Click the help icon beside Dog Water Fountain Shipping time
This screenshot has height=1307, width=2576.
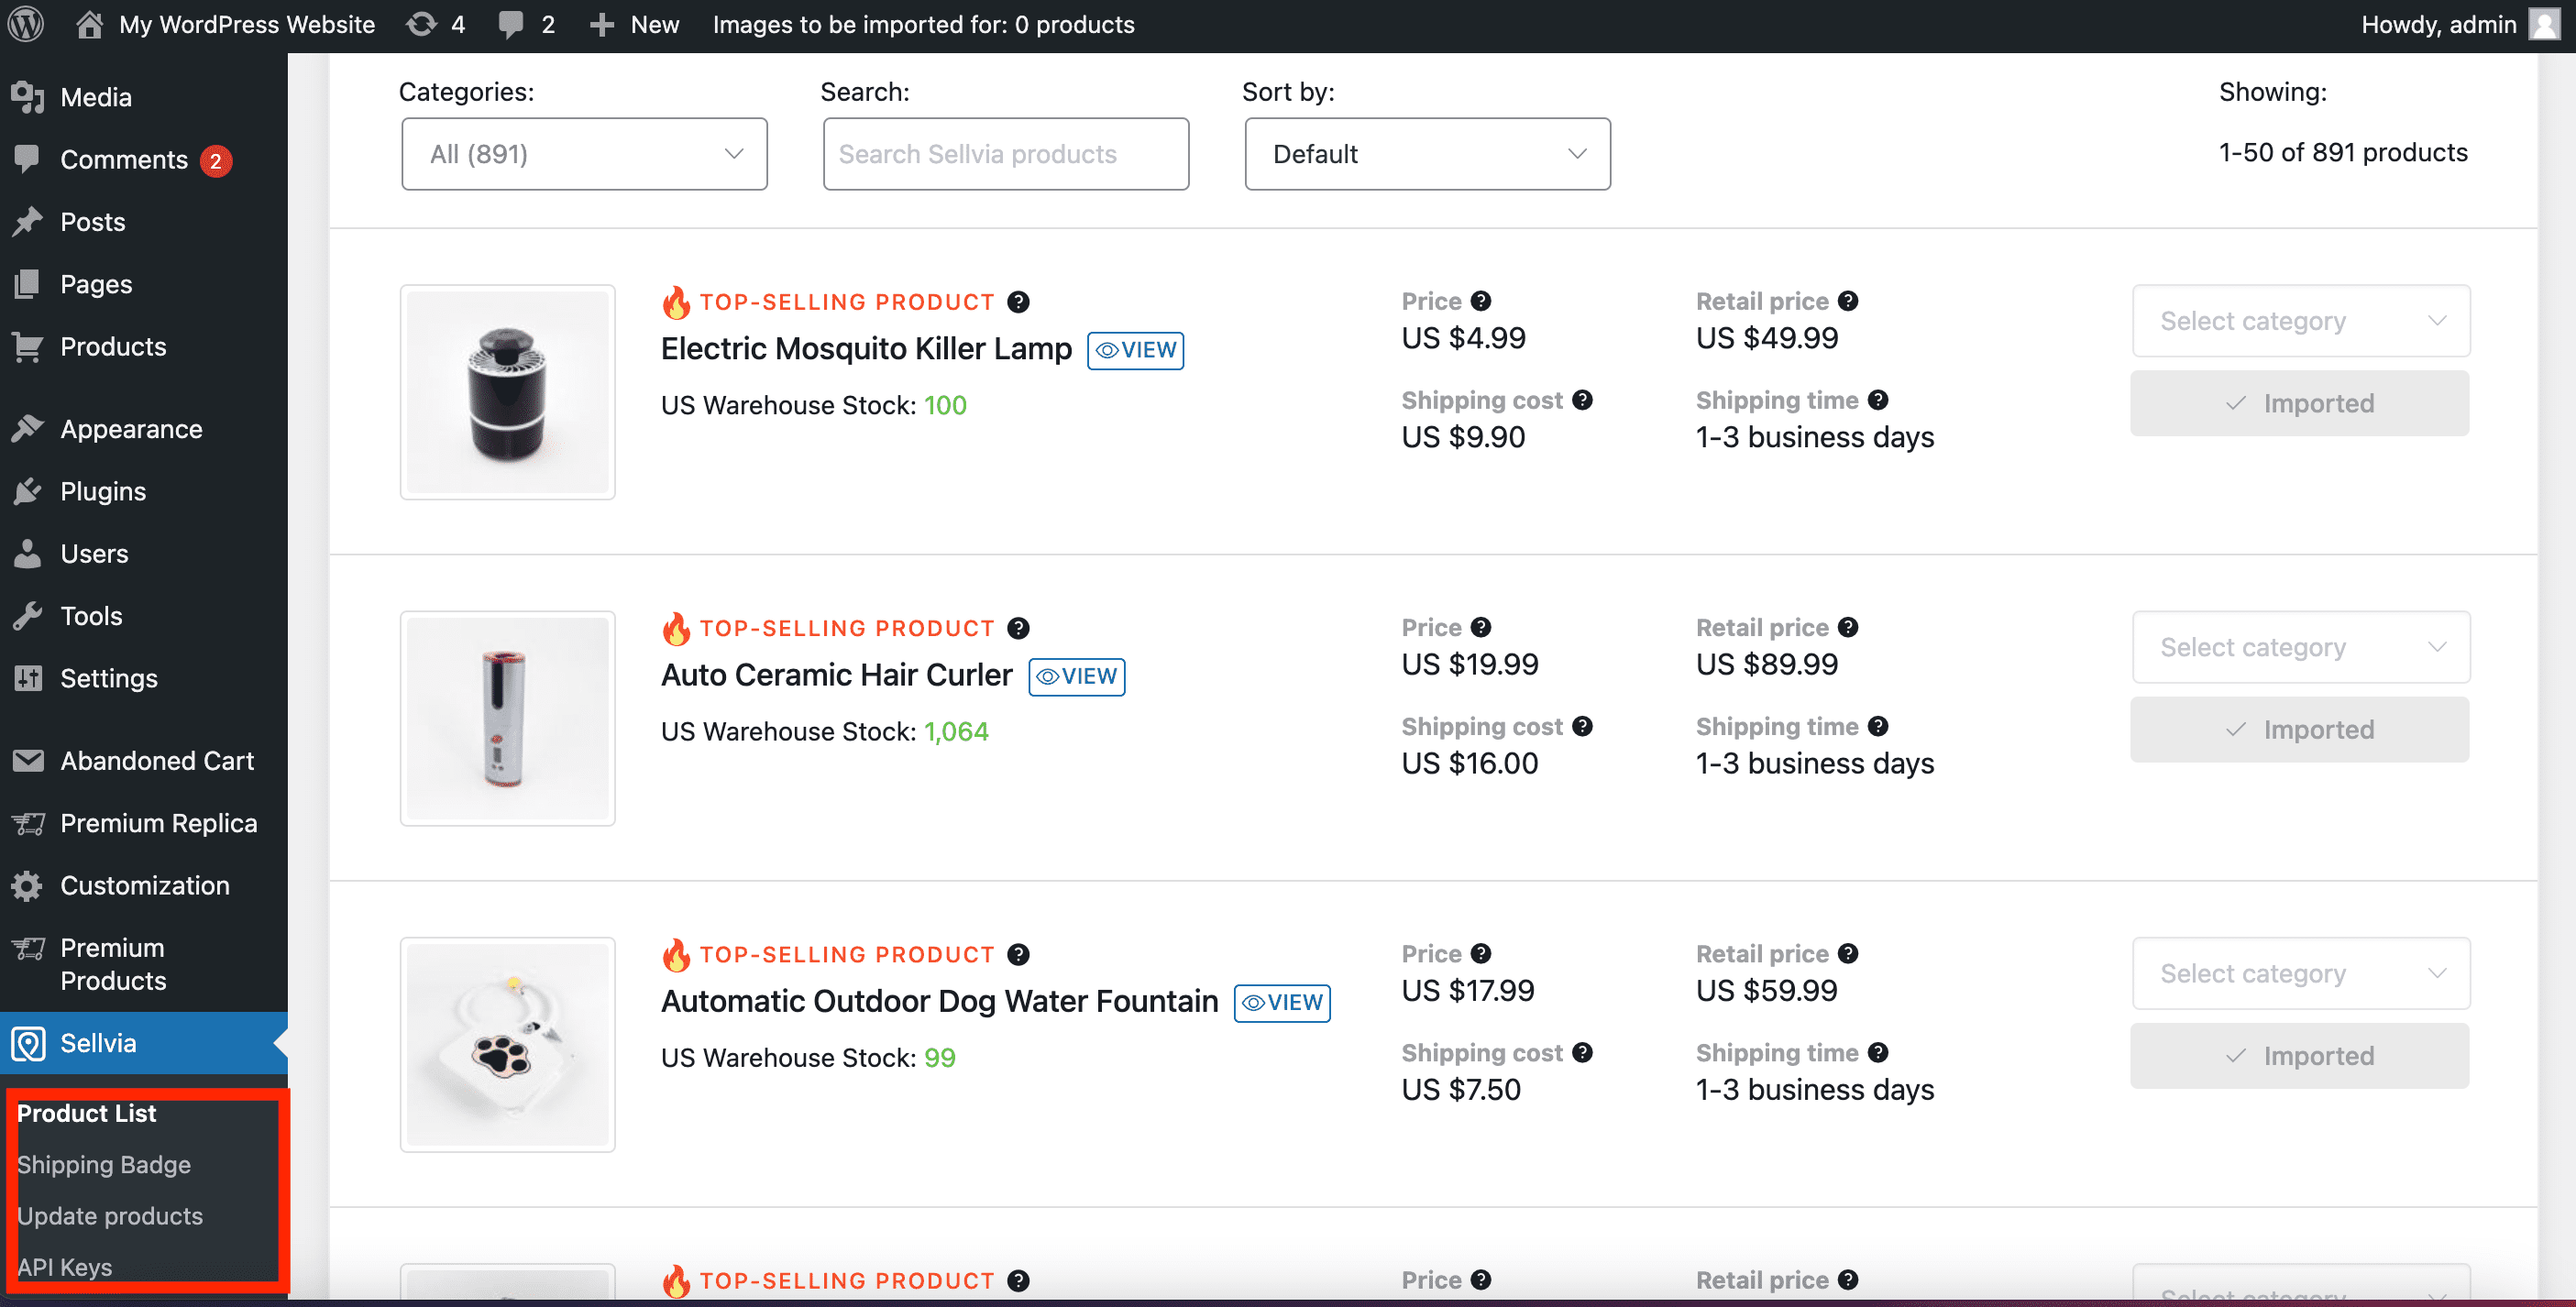point(1878,1052)
